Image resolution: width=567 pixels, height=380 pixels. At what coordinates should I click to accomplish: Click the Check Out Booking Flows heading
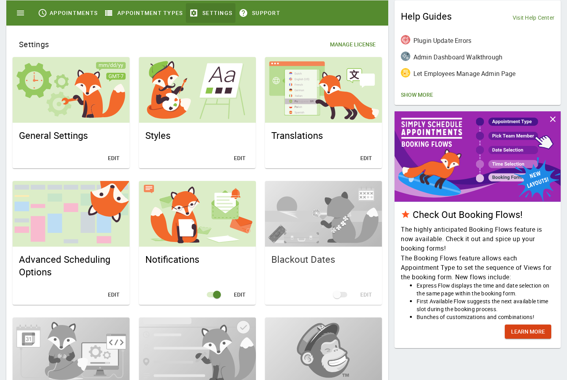tap(467, 215)
